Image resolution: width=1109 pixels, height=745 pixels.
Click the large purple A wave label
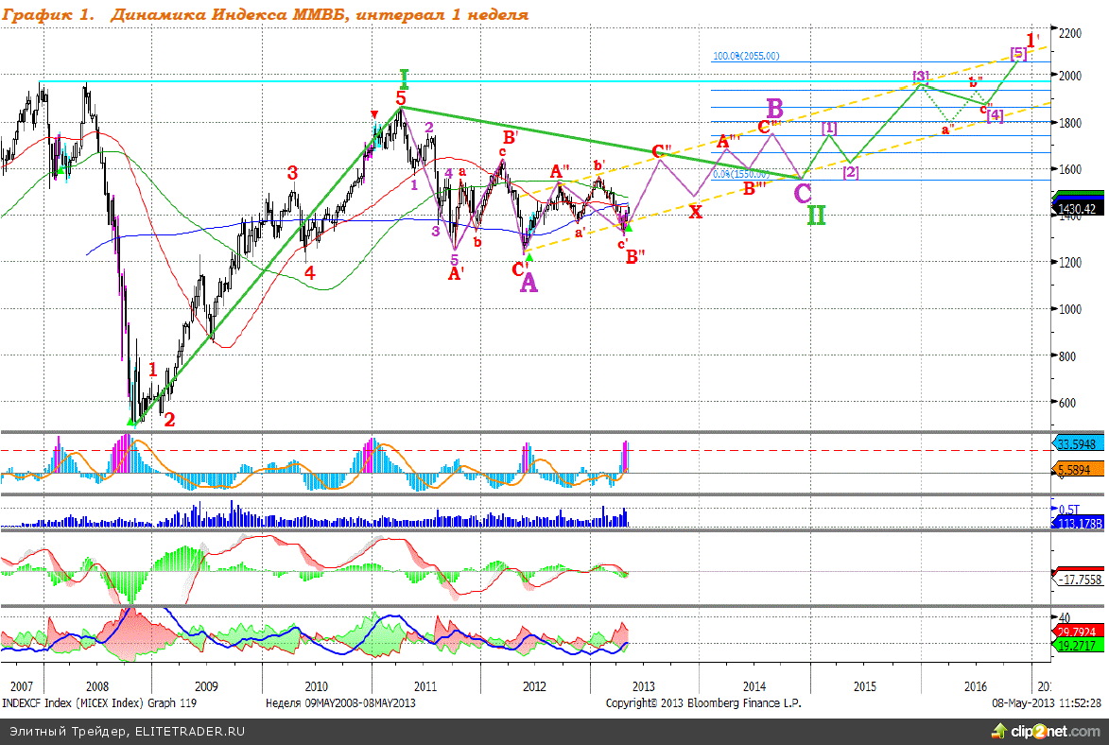pyautogui.click(x=529, y=282)
